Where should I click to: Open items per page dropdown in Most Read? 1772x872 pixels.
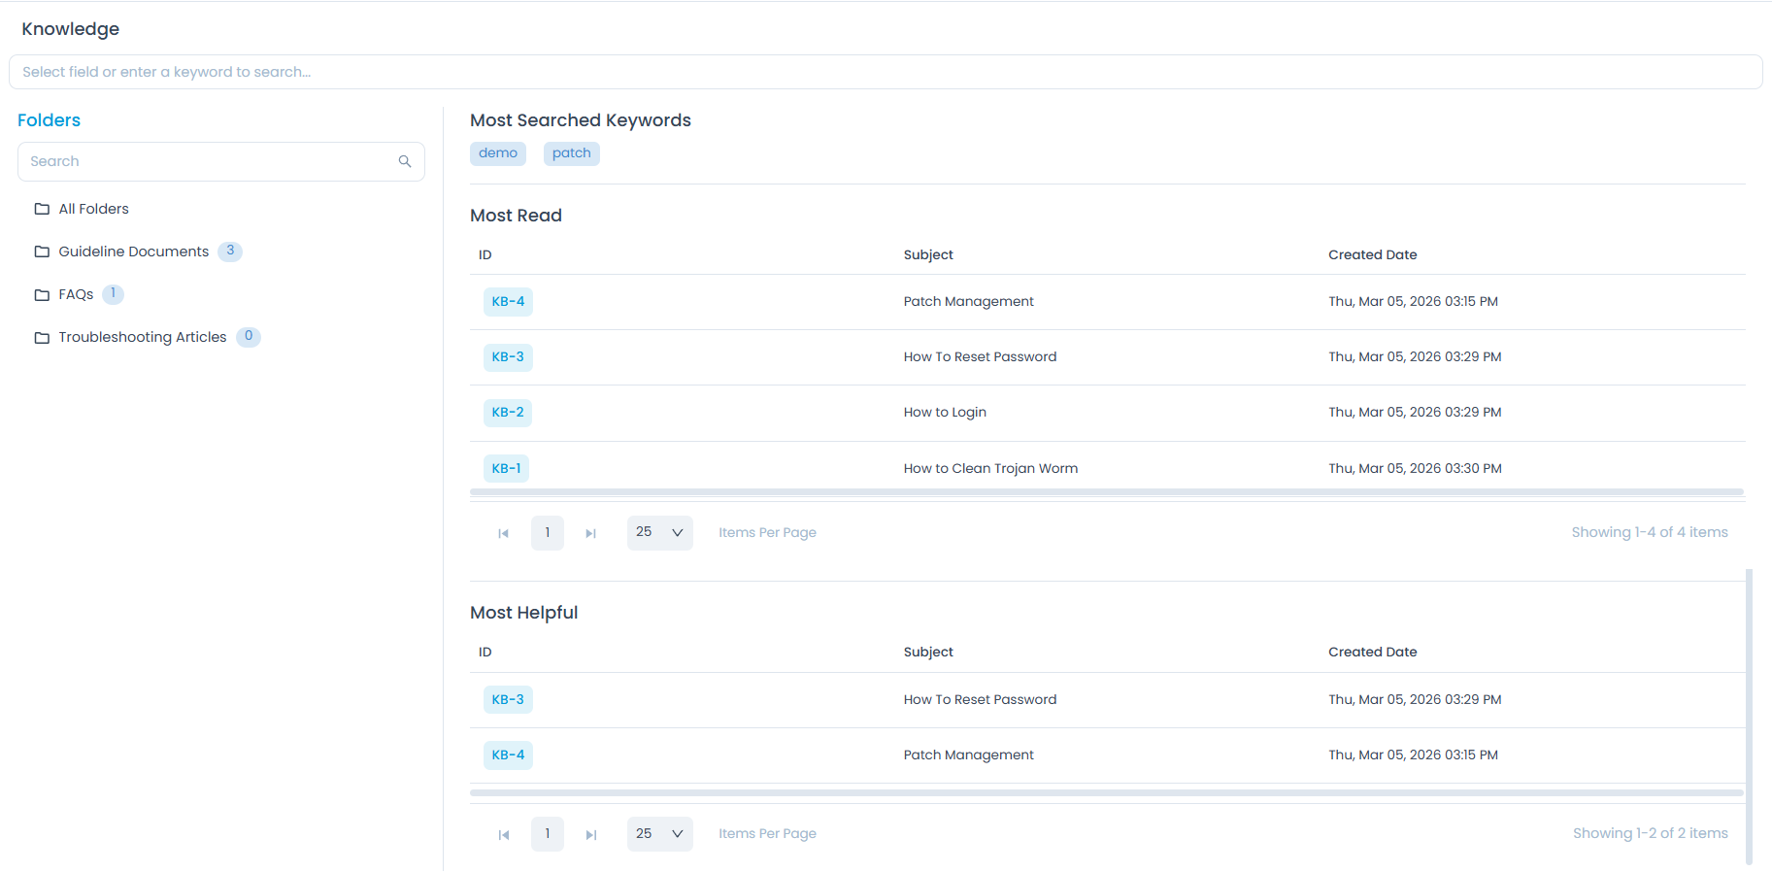click(659, 532)
